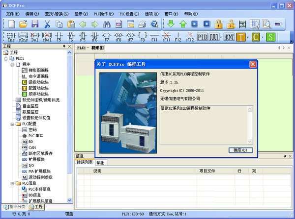The image size is (295, 219).
Task: Insert node with the Ins tool
Action: (11, 37)
